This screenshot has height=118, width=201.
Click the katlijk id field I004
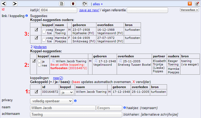tap(58, 10)
